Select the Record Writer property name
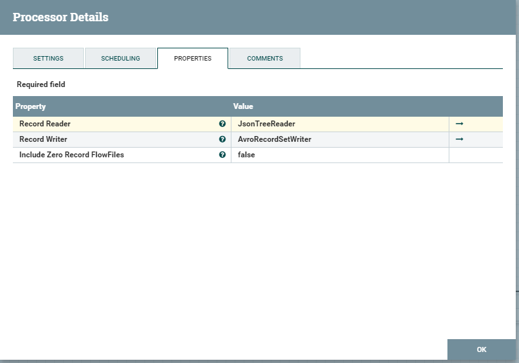This screenshot has width=519, height=363. (x=43, y=139)
